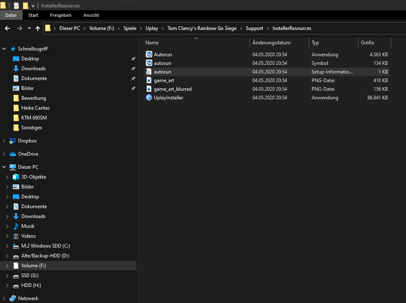Navigate to Support breadcrumb
This screenshot has width=406, height=303.
click(254, 28)
